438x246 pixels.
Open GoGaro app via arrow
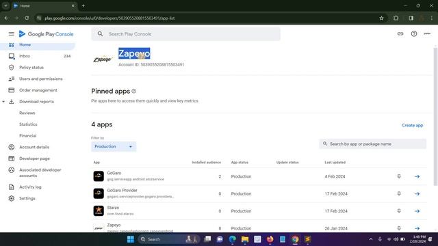[x=417, y=176]
